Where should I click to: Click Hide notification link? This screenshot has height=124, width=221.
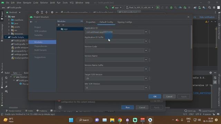(x=207, y=17)
